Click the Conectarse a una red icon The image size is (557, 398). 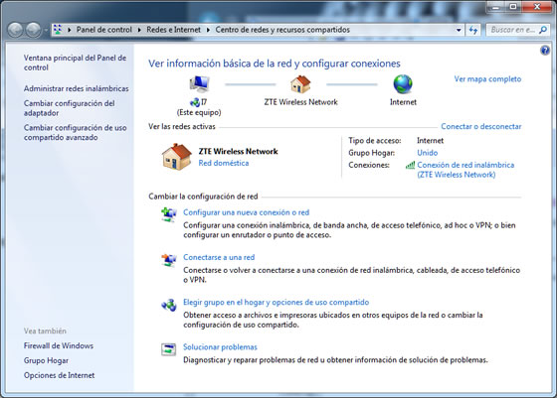coord(169,259)
